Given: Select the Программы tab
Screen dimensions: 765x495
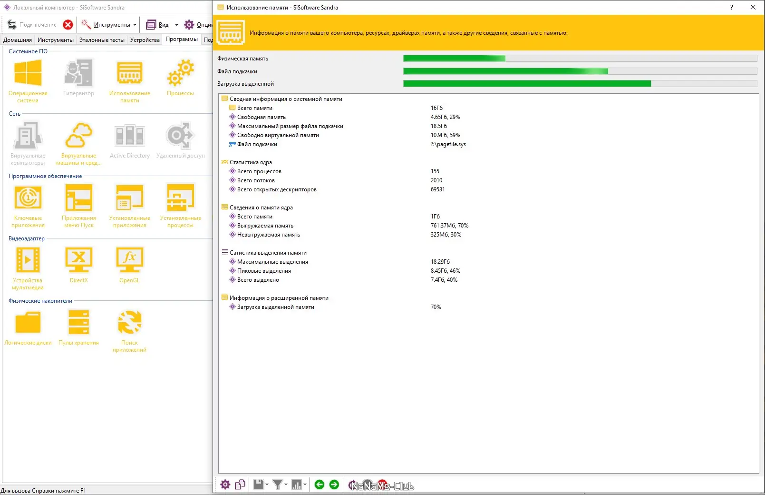Looking at the screenshot, I should tap(182, 40).
